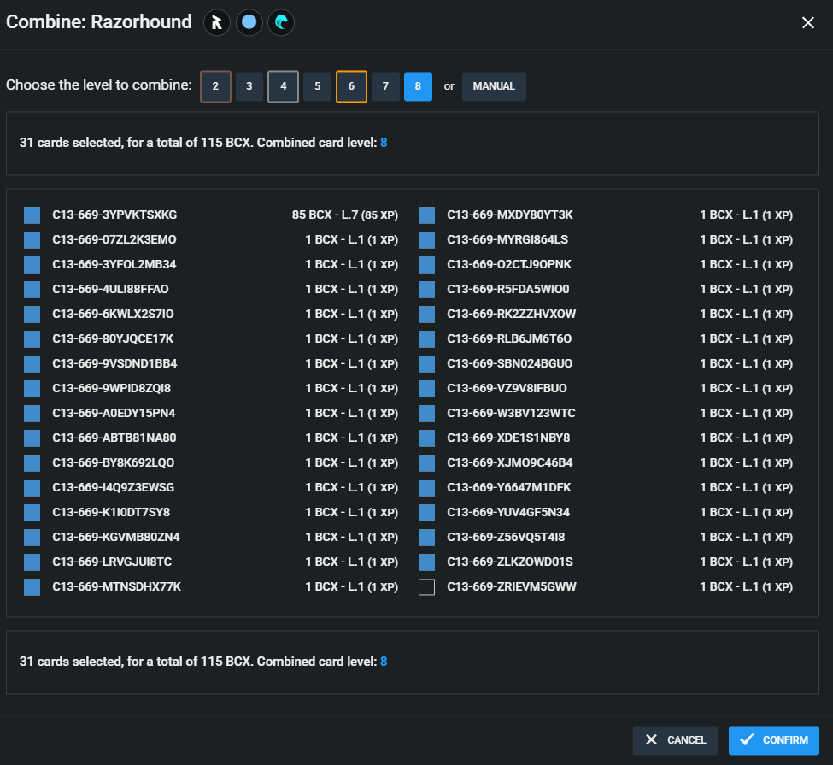Pick level 6 with the orange border
Viewport: 833px width, 765px height.
pyautogui.click(x=351, y=86)
